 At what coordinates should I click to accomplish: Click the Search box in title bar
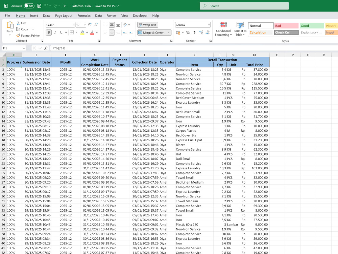point(244,6)
